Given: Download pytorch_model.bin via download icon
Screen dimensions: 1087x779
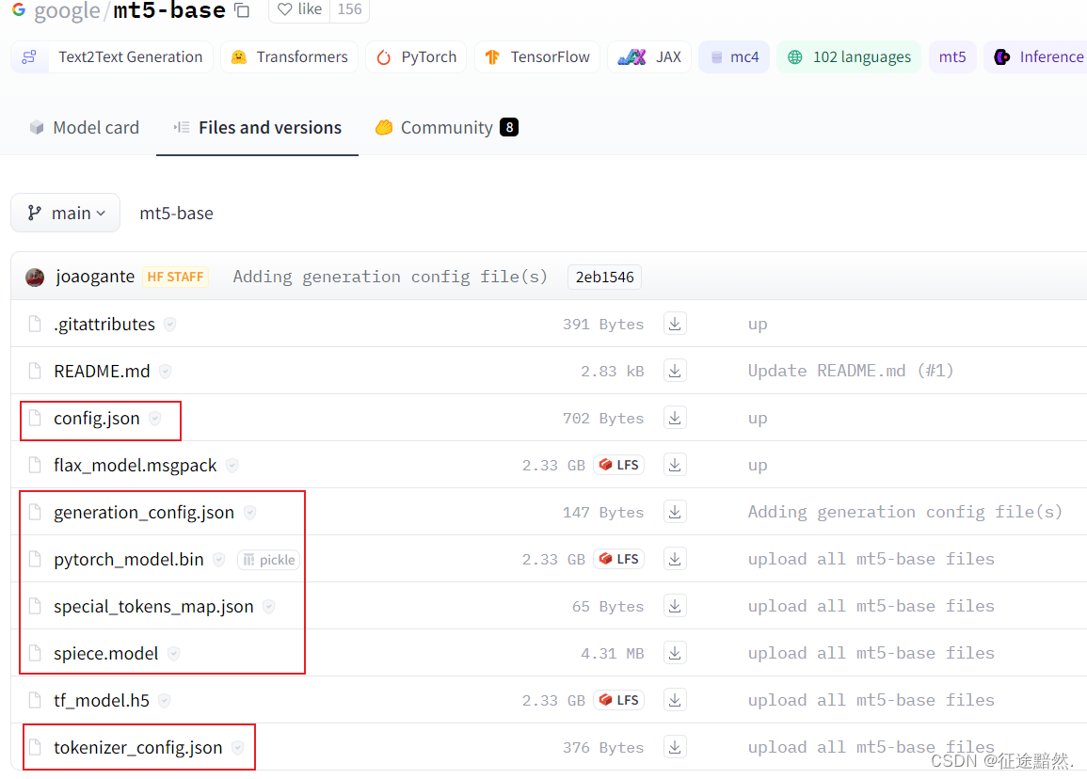Looking at the screenshot, I should point(675,559).
